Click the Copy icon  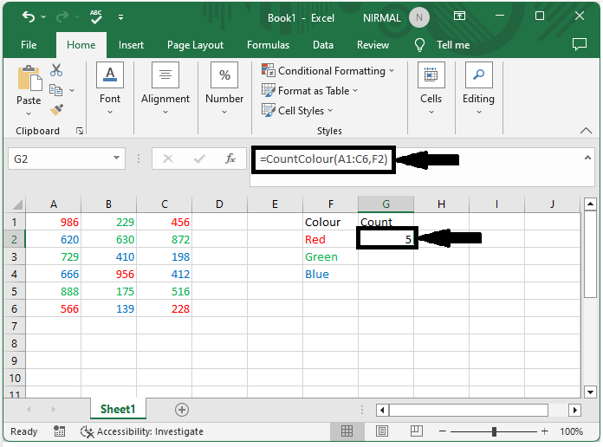(55, 90)
